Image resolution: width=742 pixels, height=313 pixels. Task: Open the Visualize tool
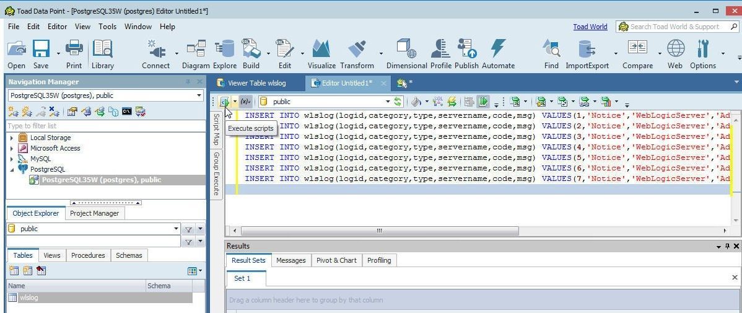[x=321, y=55]
